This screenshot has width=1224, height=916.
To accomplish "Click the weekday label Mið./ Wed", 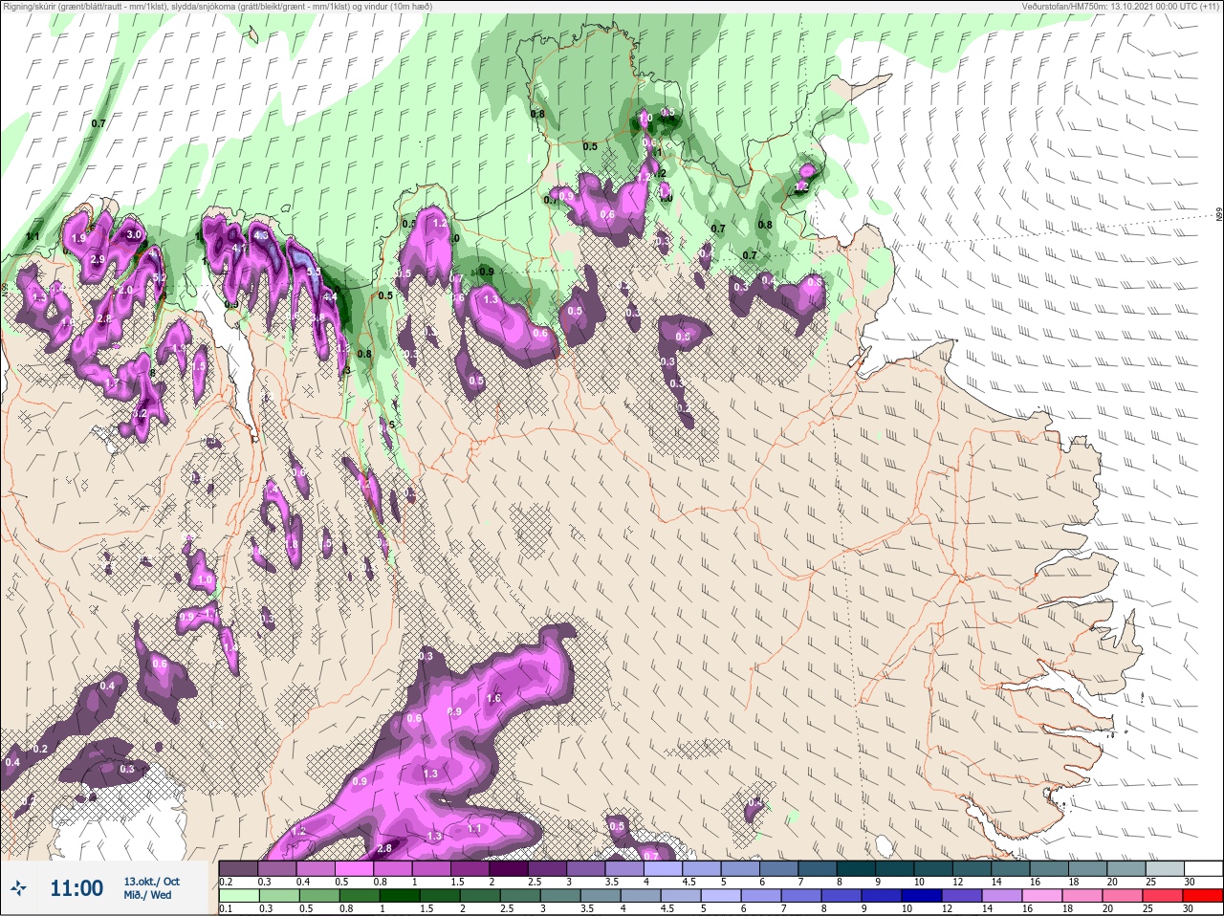I will tap(147, 895).
